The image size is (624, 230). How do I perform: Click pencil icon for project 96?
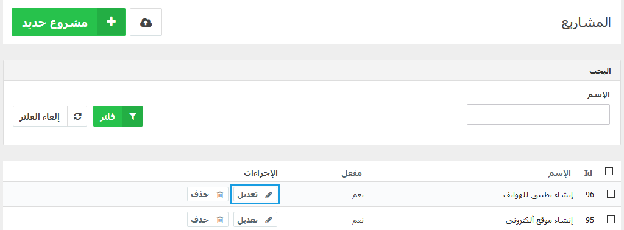click(269, 195)
